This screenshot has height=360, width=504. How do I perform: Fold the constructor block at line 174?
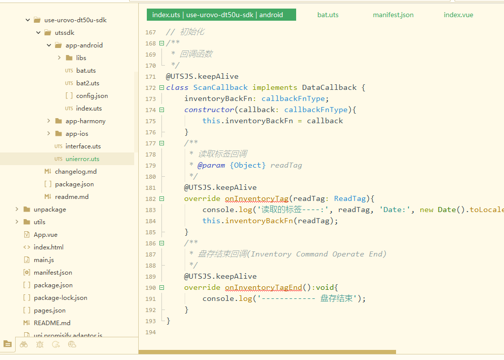pyautogui.click(x=161, y=110)
